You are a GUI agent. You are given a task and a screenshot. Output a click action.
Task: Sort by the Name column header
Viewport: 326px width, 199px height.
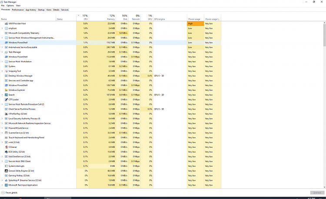28,17
